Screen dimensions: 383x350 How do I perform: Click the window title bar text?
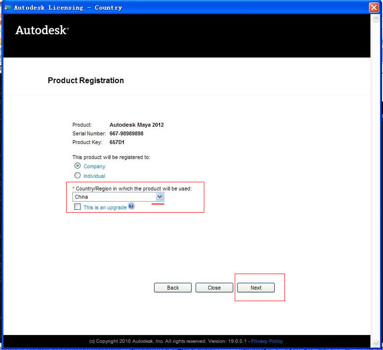click(68, 8)
